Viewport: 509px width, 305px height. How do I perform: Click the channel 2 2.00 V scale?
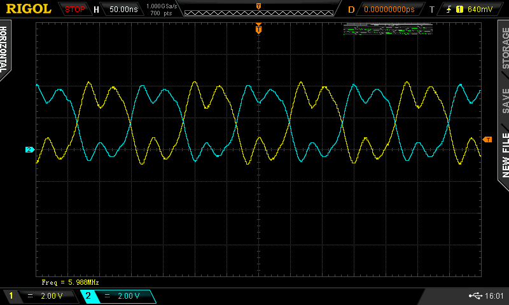pyautogui.click(x=129, y=295)
